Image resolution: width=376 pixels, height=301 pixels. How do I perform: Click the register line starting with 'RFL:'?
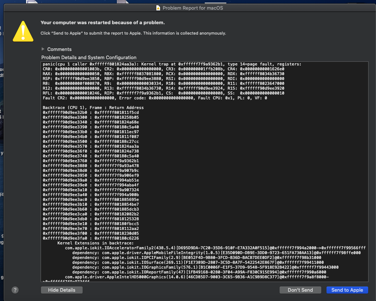163,93
